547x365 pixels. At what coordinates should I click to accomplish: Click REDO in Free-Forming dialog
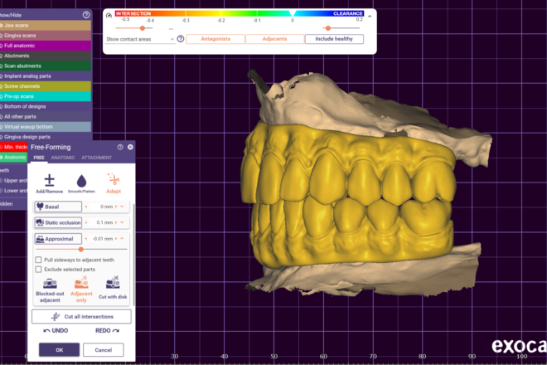coord(107,330)
